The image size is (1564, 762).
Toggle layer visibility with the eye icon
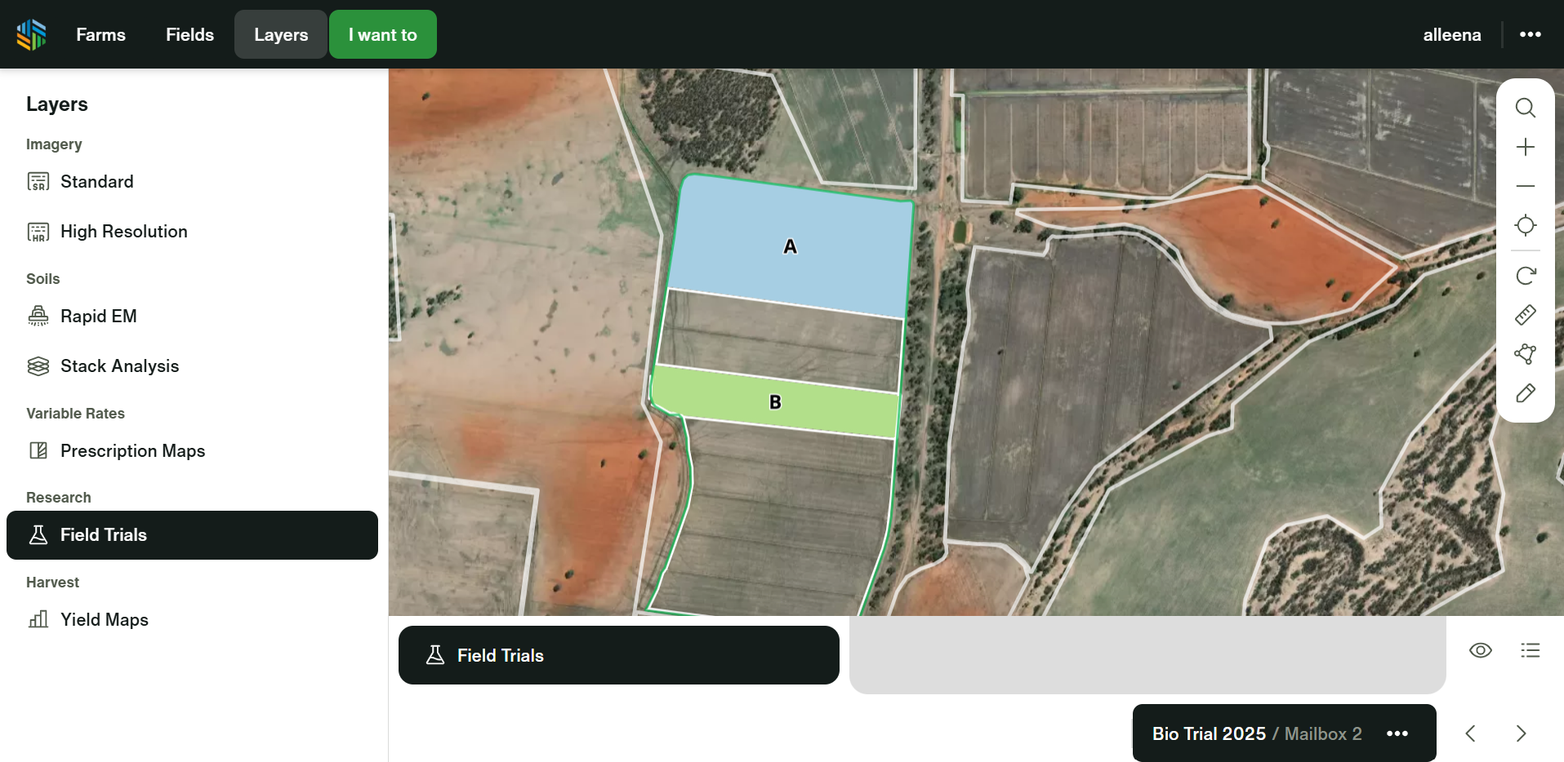pos(1480,650)
